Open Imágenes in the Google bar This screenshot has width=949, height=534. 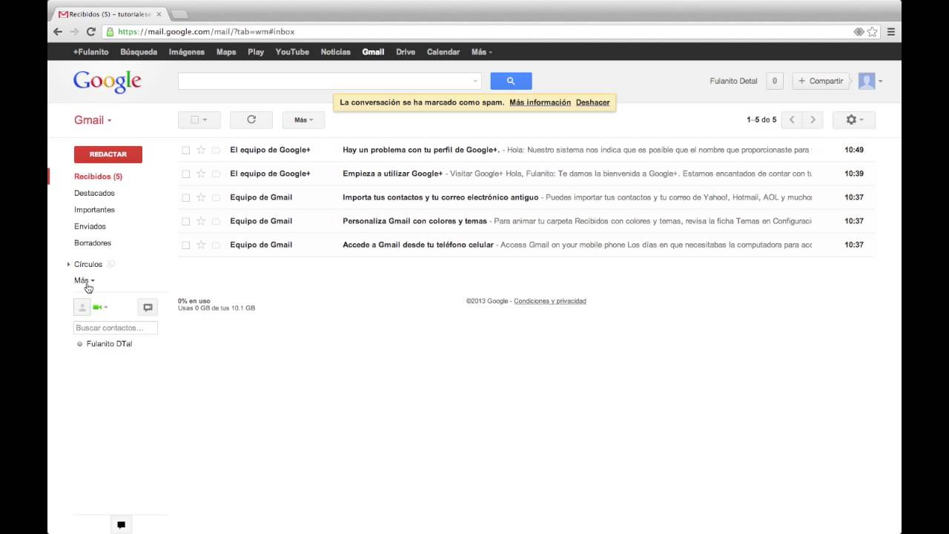(187, 52)
